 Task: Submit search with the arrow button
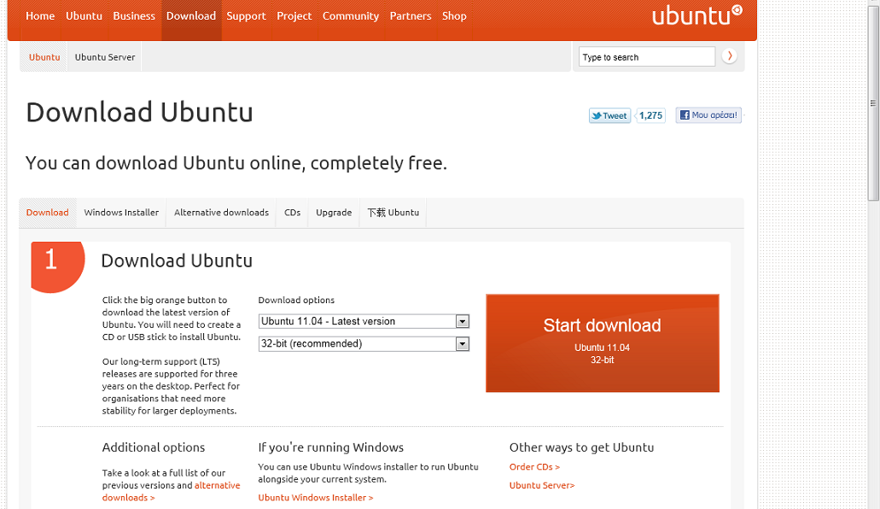(729, 56)
